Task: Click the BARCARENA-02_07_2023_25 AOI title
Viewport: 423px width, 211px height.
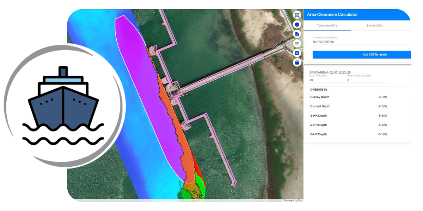Action: pyautogui.click(x=330, y=72)
